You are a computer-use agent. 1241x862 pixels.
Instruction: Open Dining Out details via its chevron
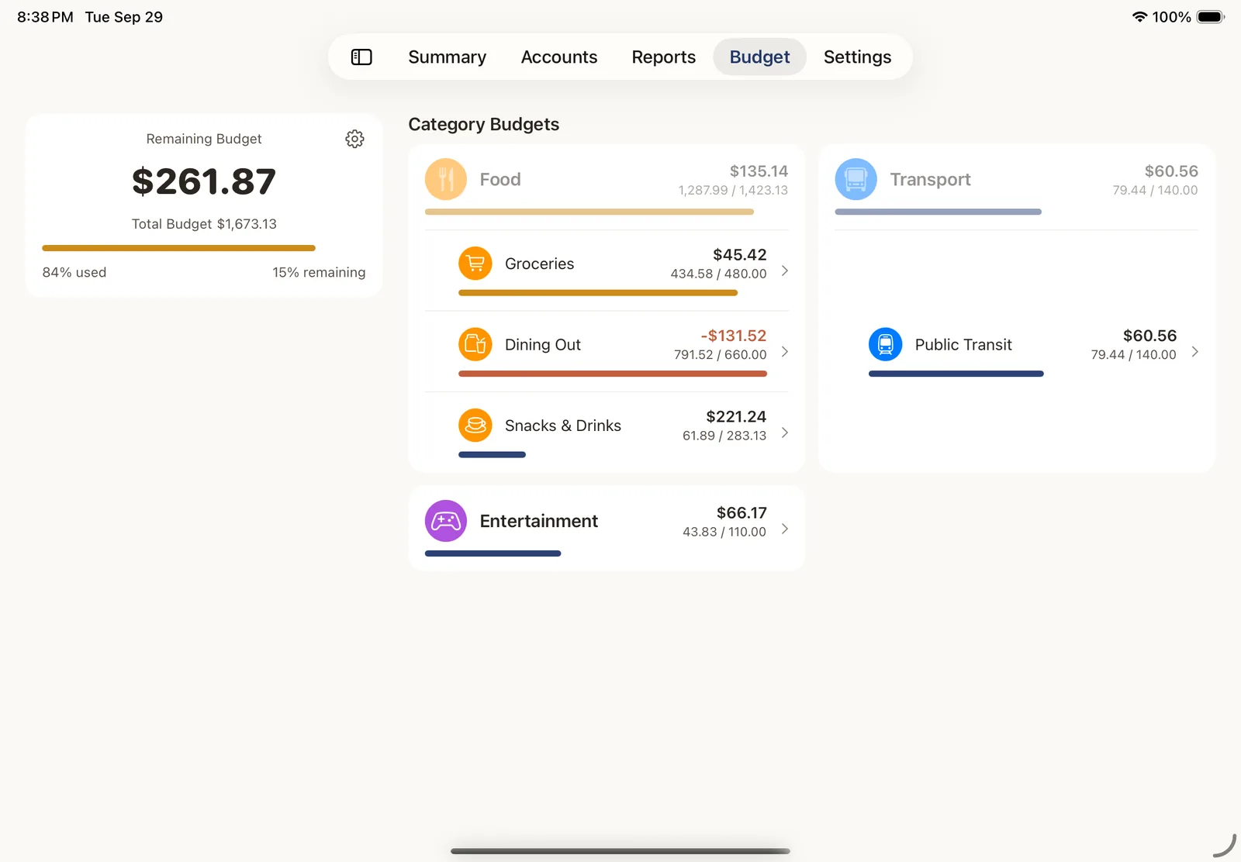point(785,352)
